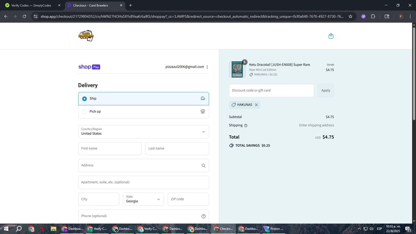Go back to the previous page
Screen dimensions: 416x234
point(6,16)
